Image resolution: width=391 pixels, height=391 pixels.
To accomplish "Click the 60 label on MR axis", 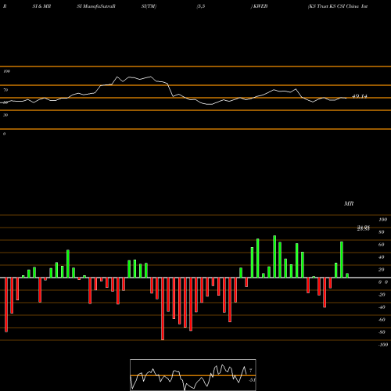I will click(382, 245).
